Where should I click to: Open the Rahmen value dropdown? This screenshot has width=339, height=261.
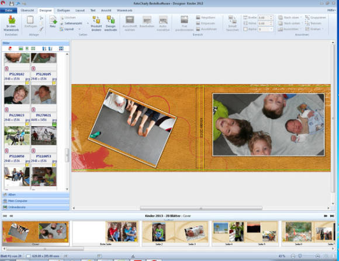[271, 29]
